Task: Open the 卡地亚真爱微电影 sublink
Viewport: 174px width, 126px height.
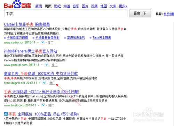Action: (47, 38)
